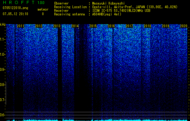190x121 pixels.
Task: Click the 2016 time marker
Action: 111,26
